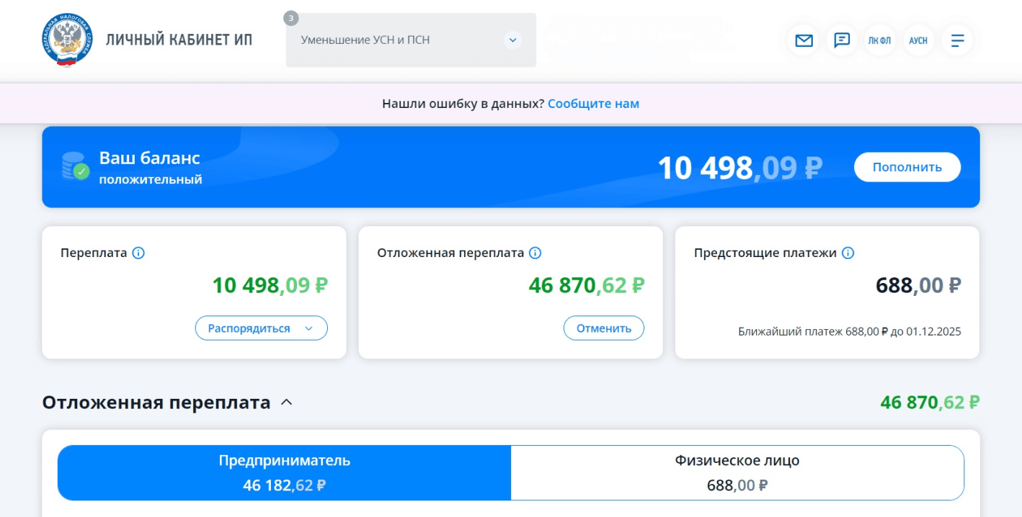Open the mail envelope icon
This screenshot has height=517, width=1022.
coord(804,40)
